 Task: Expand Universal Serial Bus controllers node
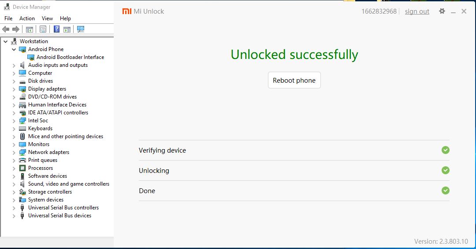click(14, 208)
